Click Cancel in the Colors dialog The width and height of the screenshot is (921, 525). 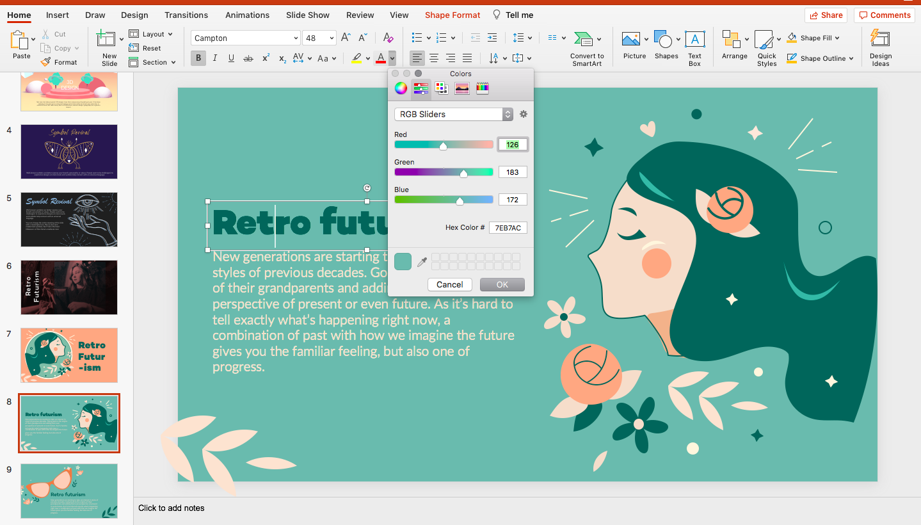pos(450,284)
